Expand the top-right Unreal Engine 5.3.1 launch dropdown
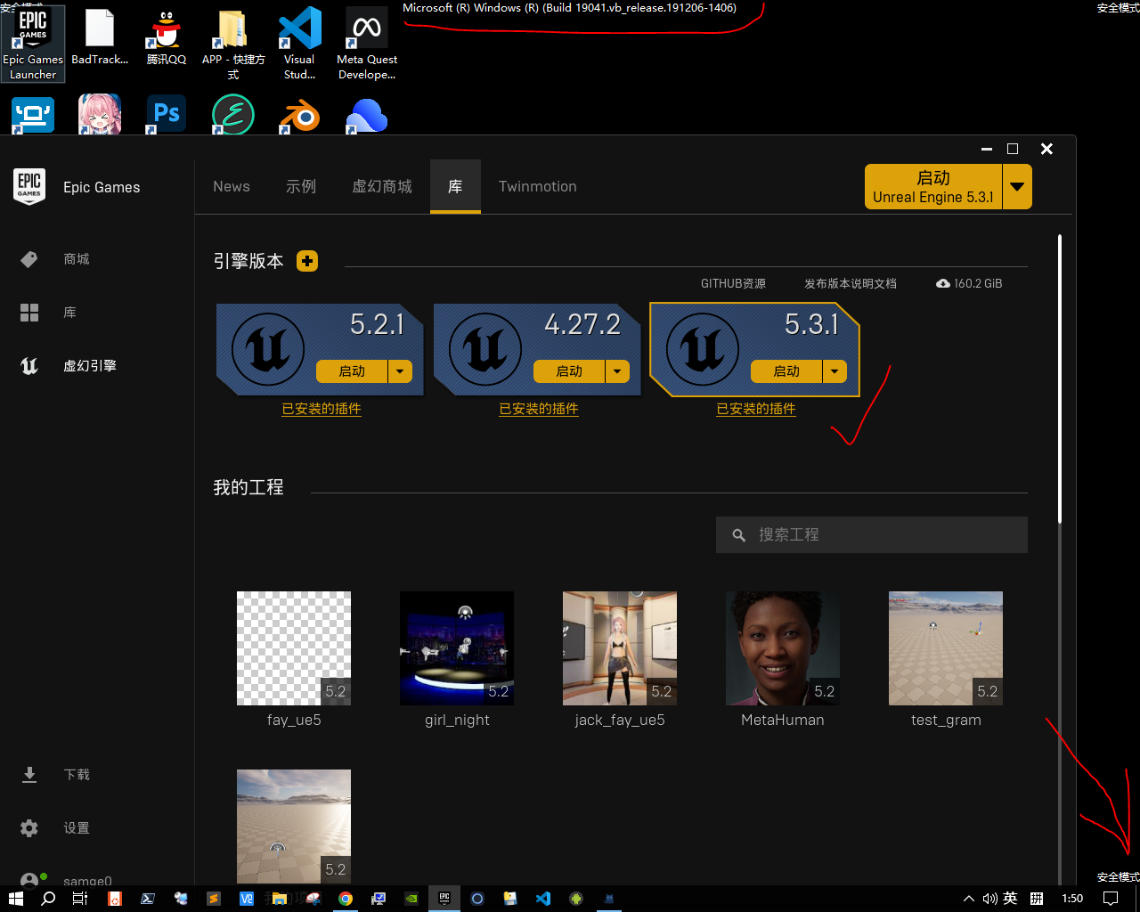Viewport: 1140px width, 912px height. tap(1017, 187)
